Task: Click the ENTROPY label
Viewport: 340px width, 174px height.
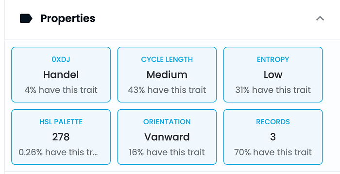Action: point(273,59)
